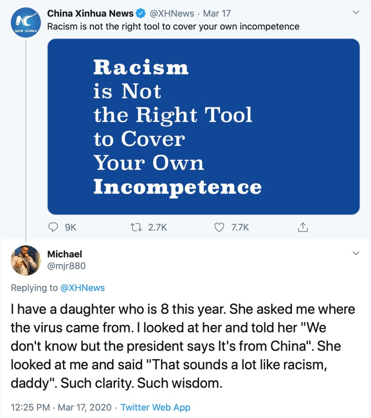Open the blue Racism image card
The width and height of the screenshot is (371, 418).
(x=203, y=127)
